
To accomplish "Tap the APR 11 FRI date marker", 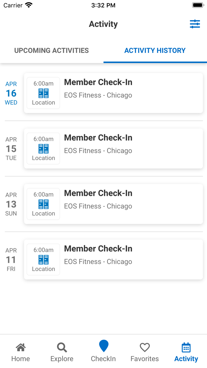I will 11,259.
